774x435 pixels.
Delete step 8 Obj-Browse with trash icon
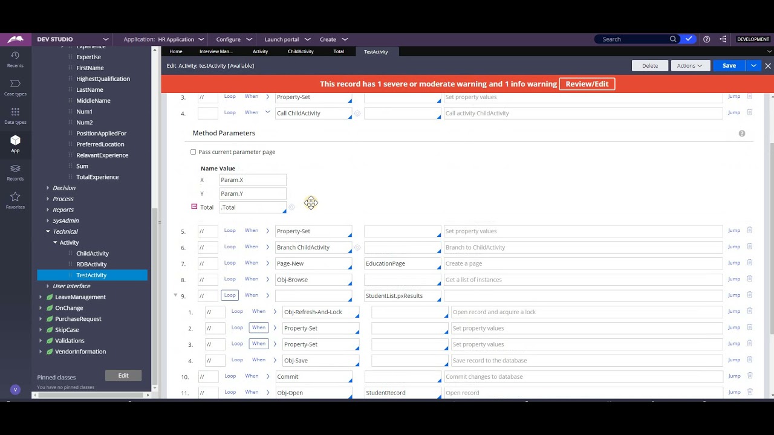pyautogui.click(x=750, y=279)
